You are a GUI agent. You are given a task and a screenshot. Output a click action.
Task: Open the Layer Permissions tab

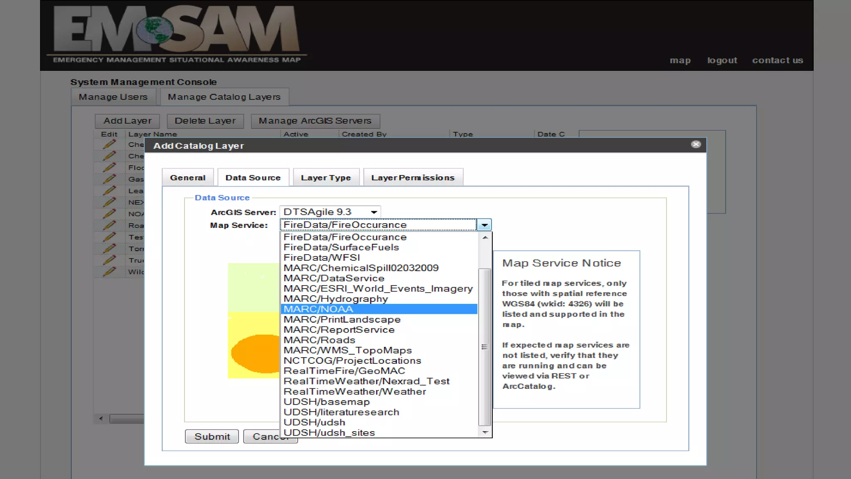[x=413, y=178]
